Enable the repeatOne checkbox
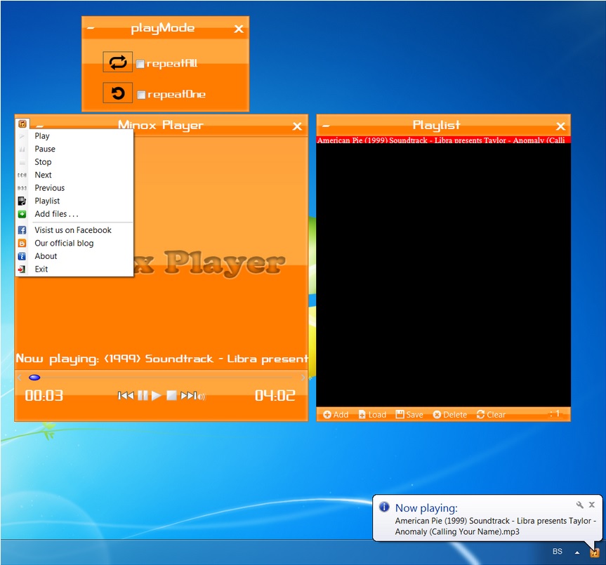 click(141, 95)
